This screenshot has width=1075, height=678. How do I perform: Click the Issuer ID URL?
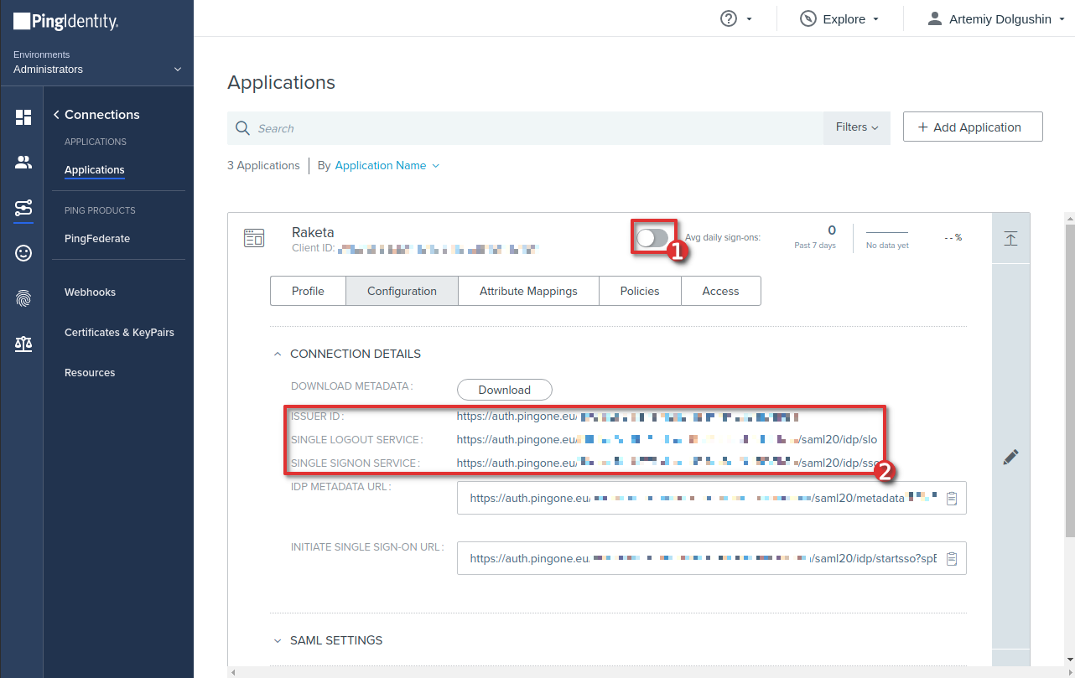627,416
